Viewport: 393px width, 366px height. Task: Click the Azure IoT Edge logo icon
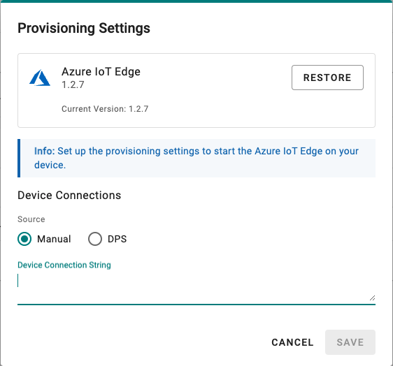pos(40,78)
